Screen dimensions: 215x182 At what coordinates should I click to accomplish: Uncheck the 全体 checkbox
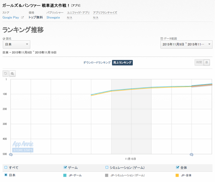tap(178, 167)
